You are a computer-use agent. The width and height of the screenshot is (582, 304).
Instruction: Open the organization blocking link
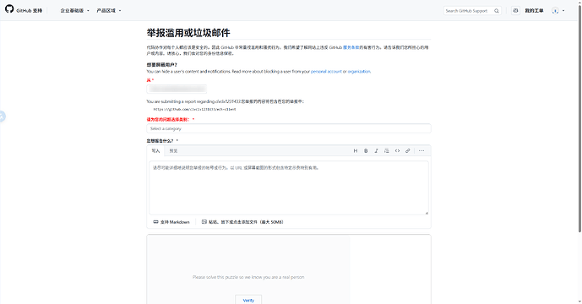[359, 72]
